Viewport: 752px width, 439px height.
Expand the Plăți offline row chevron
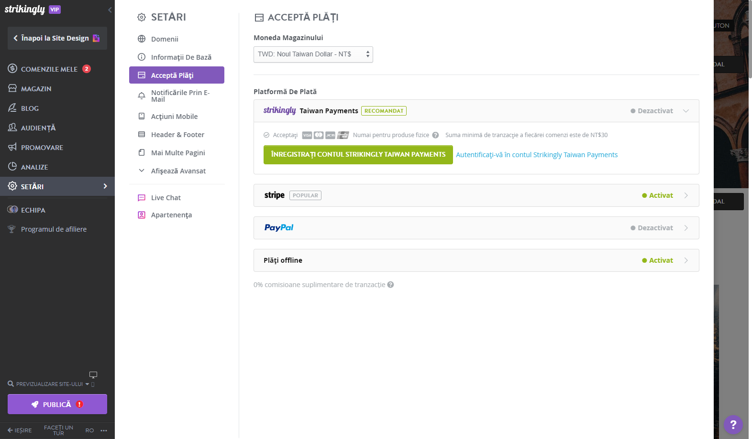686,260
